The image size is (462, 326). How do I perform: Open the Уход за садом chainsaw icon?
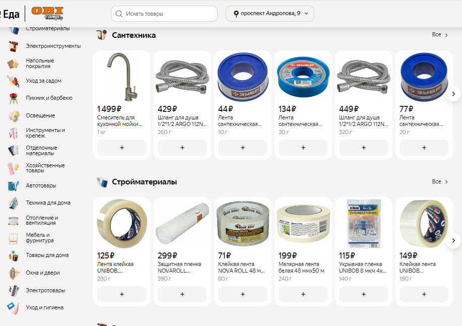pyautogui.click(x=13, y=81)
